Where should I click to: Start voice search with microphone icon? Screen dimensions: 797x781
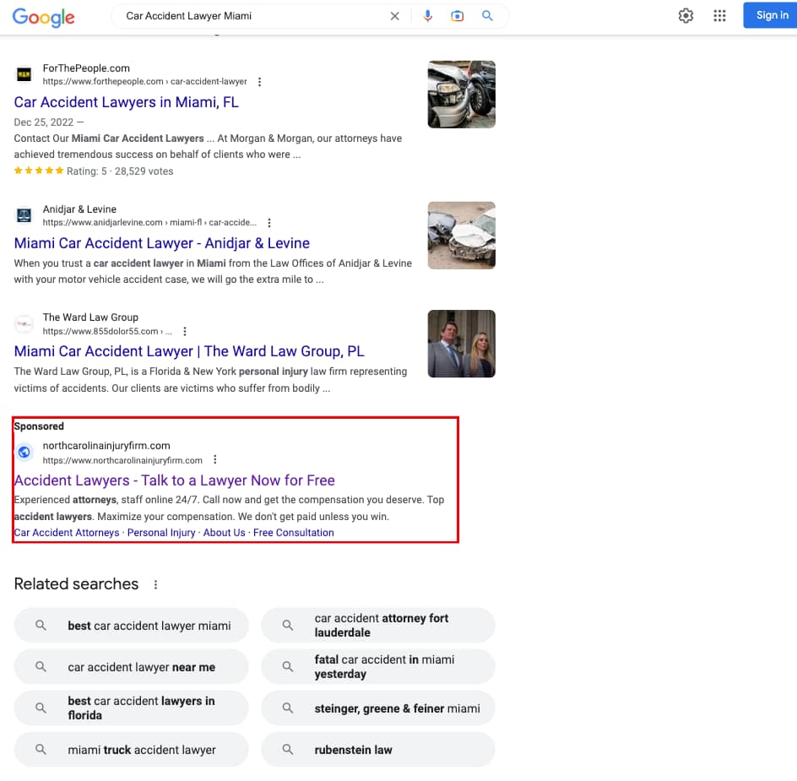[x=427, y=16]
